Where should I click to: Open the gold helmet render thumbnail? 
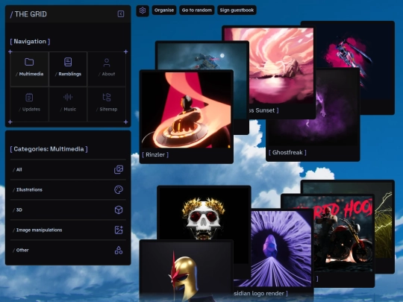tap(187, 272)
